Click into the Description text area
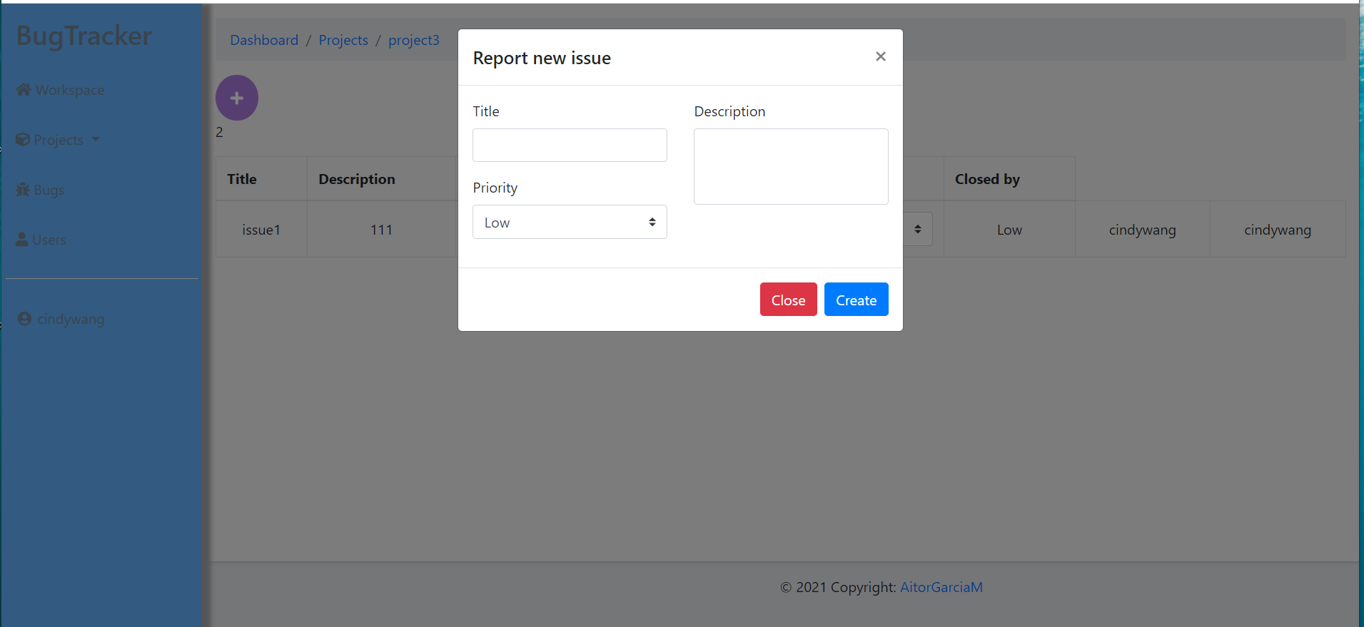Screen dimensions: 1364x627 [791, 167]
